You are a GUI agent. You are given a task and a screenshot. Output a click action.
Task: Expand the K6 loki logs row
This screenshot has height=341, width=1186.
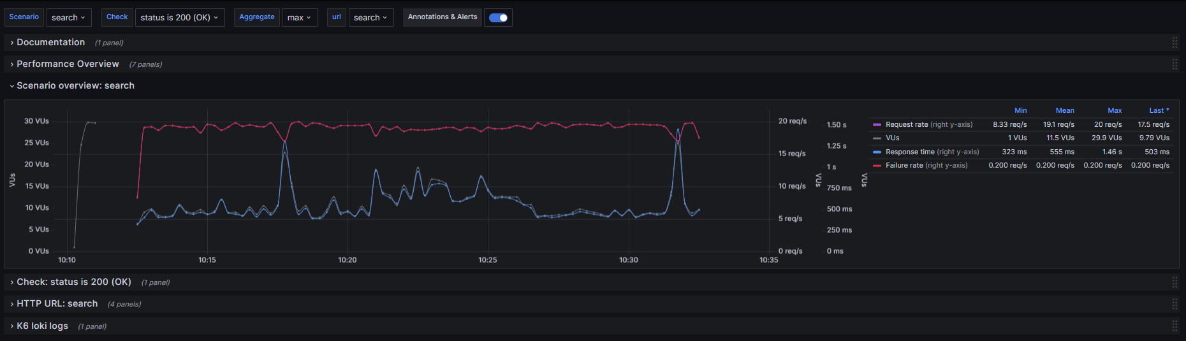coord(42,326)
